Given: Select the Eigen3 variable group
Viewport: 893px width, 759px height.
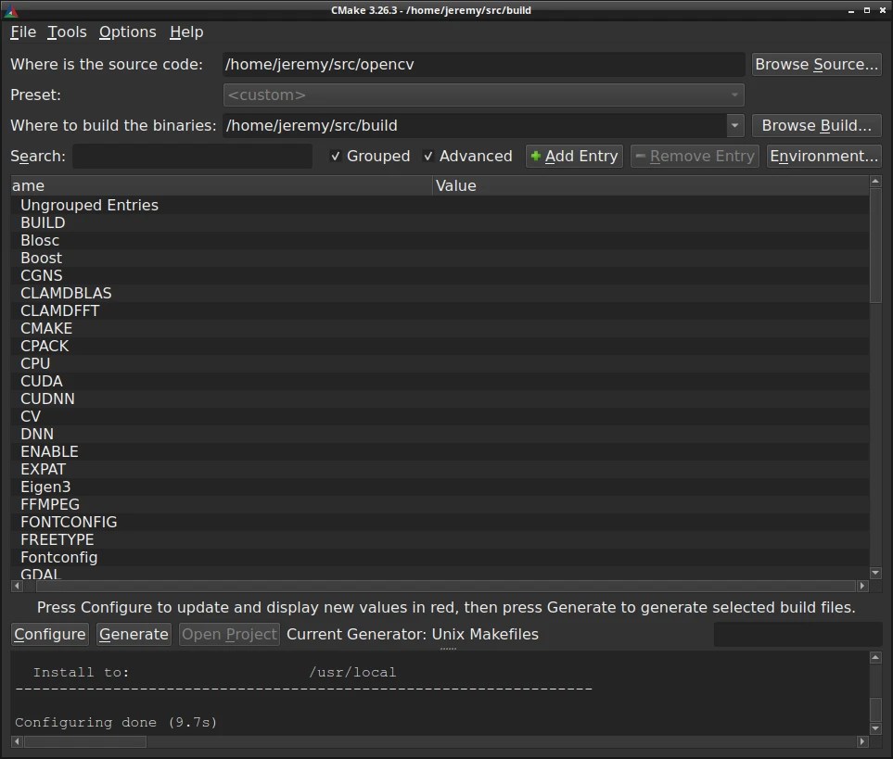Looking at the screenshot, I should pos(45,487).
